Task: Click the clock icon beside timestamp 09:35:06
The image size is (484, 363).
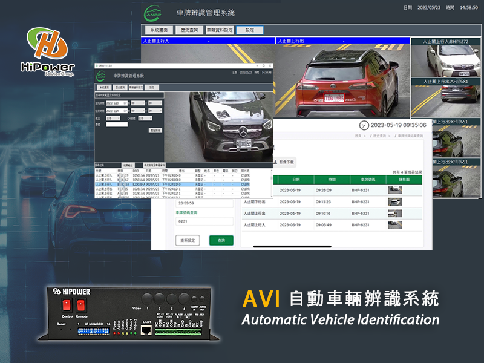Action: 363,125
